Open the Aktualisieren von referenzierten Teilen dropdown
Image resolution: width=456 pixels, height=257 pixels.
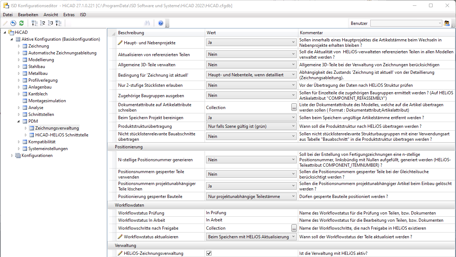pos(251,55)
